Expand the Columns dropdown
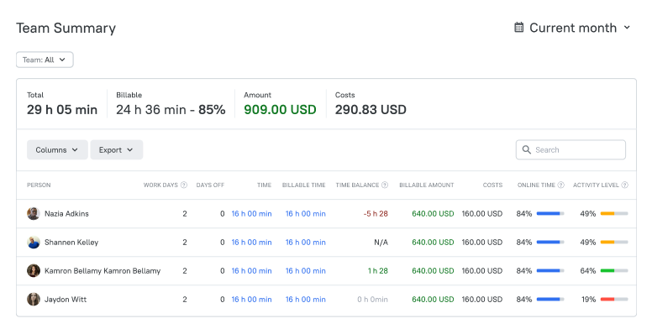 (57, 150)
